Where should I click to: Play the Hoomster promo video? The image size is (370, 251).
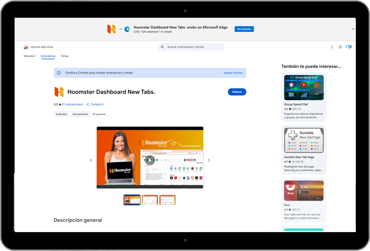coord(150,160)
